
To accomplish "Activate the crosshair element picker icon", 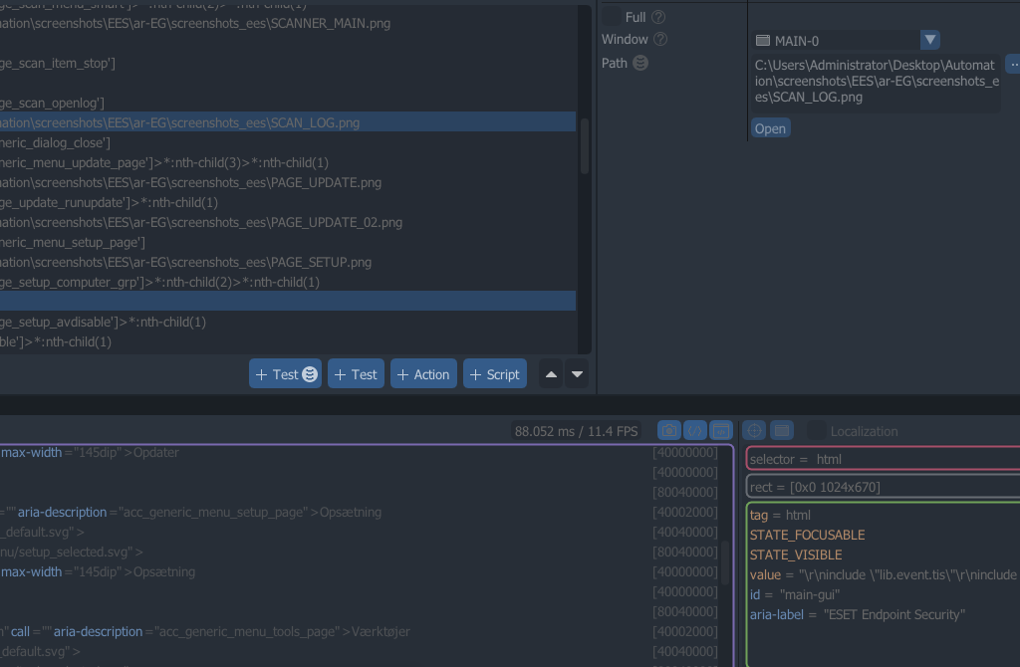I will [x=755, y=431].
